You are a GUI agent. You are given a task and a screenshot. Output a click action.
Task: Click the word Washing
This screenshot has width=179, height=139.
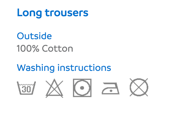click(36, 68)
